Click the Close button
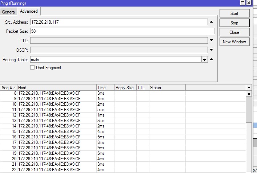257x173 pixels. (234, 32)
